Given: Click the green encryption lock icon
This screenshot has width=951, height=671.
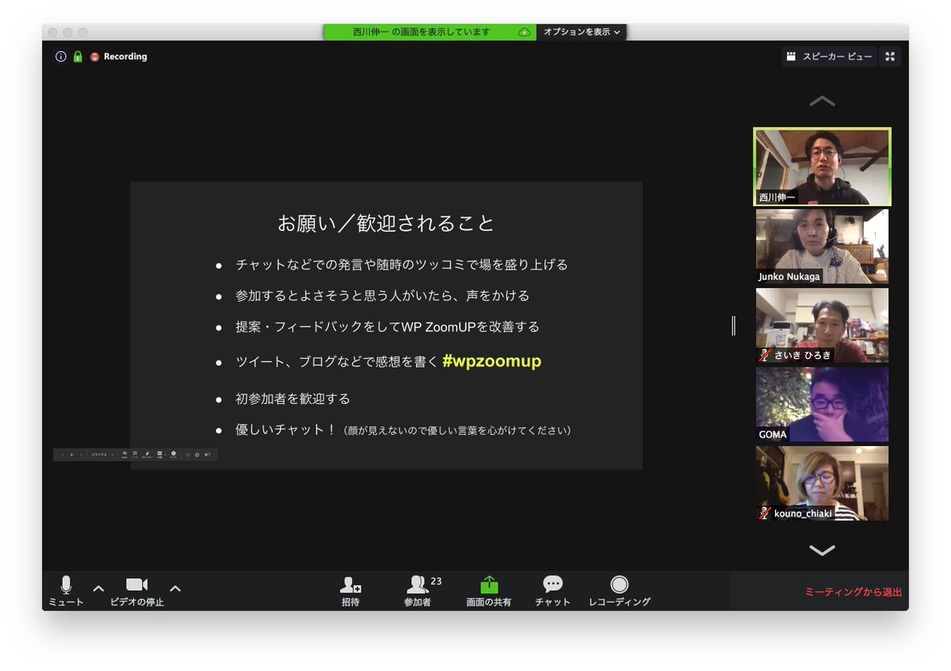Looking at the screenshot, I should [78, 56].
